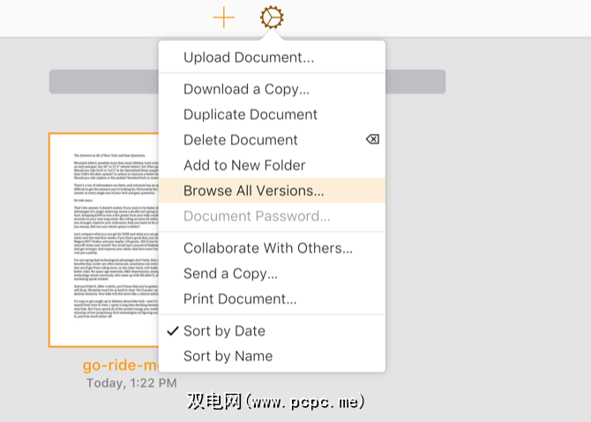Open the go-ride document thumbnail
The width and height of the screenshot is (591, 422).
click(x=104, y=240)
